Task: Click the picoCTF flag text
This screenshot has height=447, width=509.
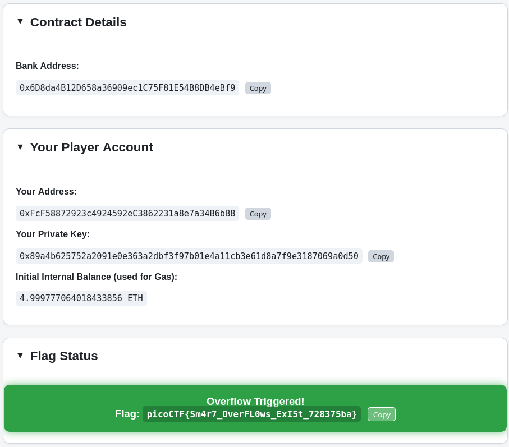Action: [x=251, y=414]
